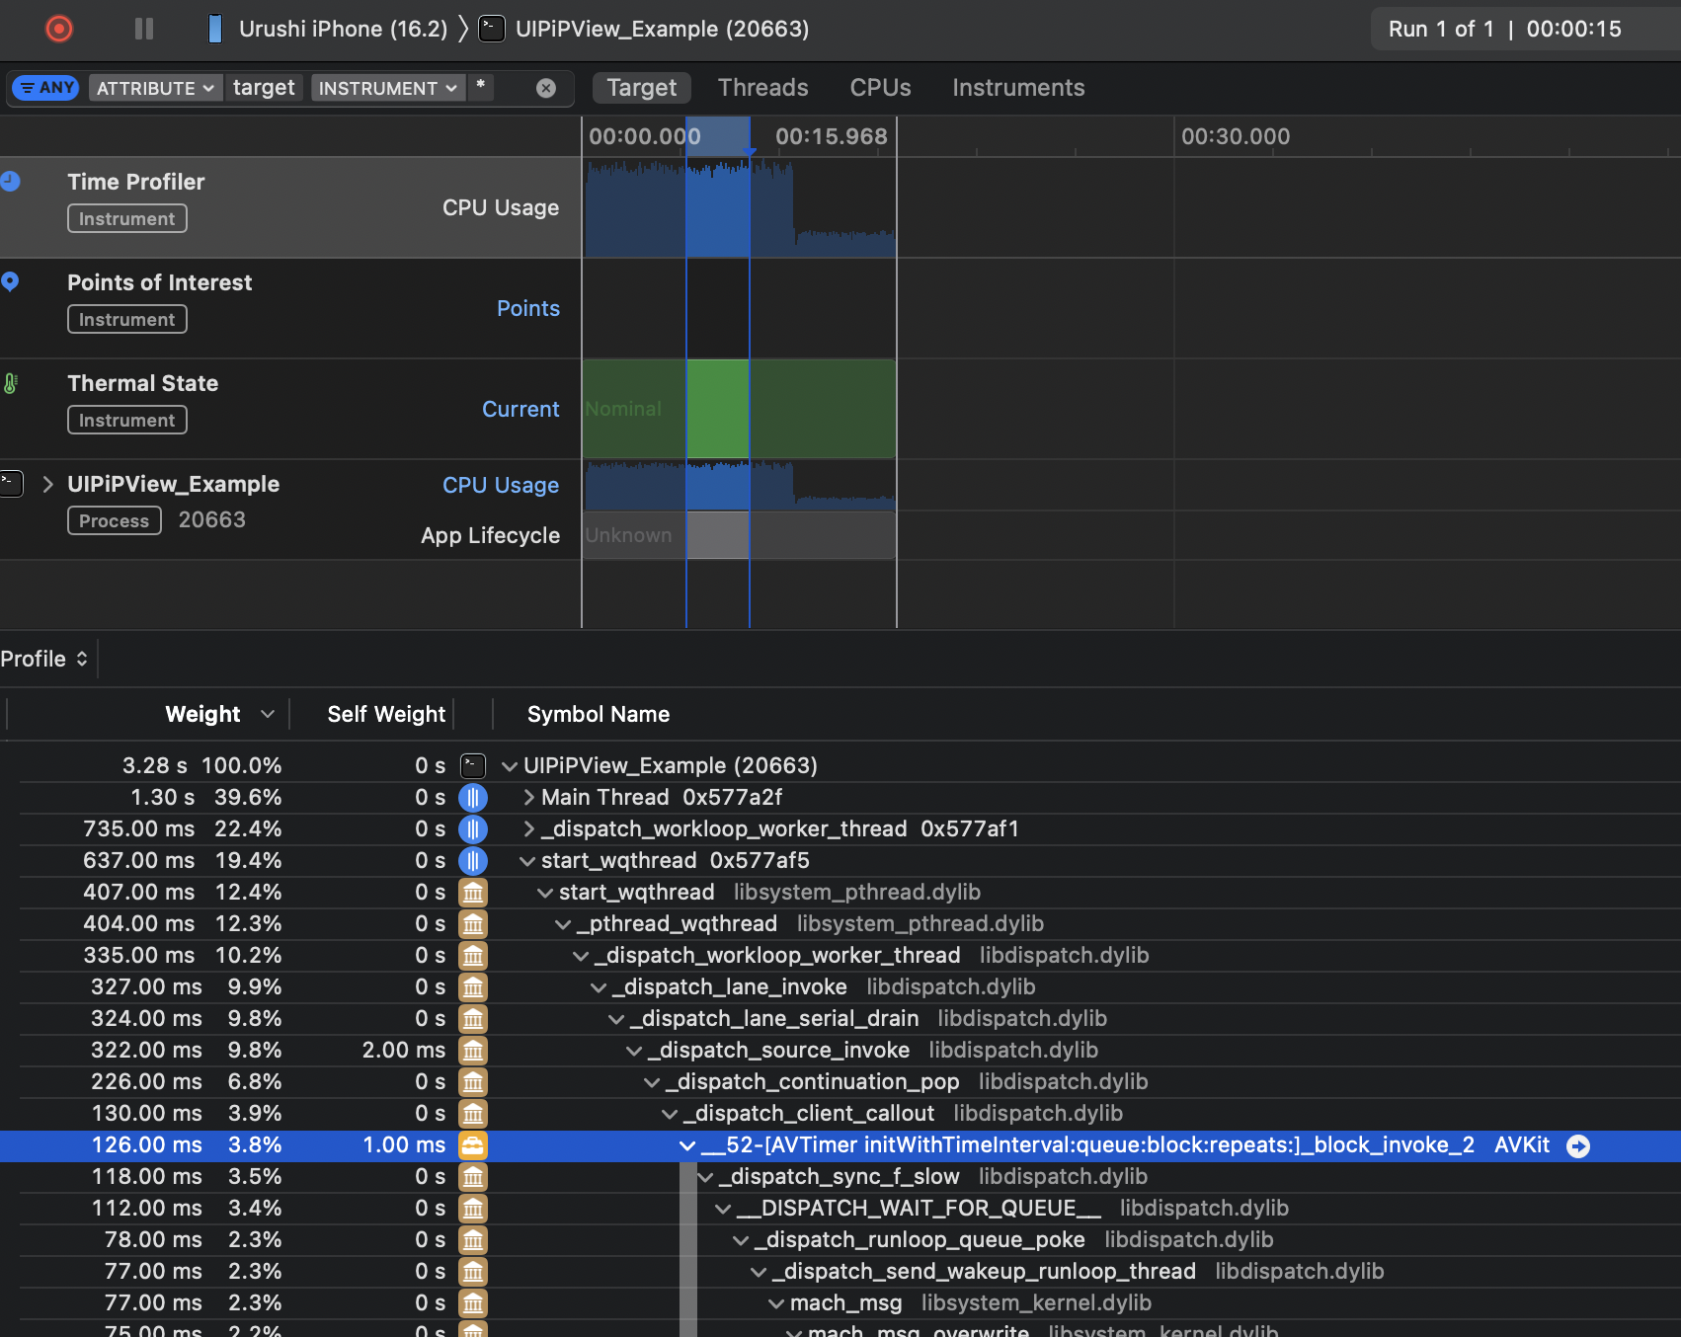The height and width of the screenshot is (1337, 1681).
Task: Click library icon for _pthread_wqthread row
Action: click(x=473, y=923)
